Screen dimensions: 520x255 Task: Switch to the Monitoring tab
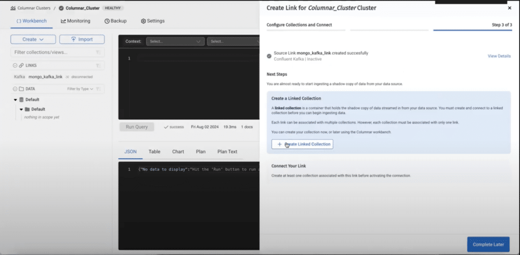[75, 21]
